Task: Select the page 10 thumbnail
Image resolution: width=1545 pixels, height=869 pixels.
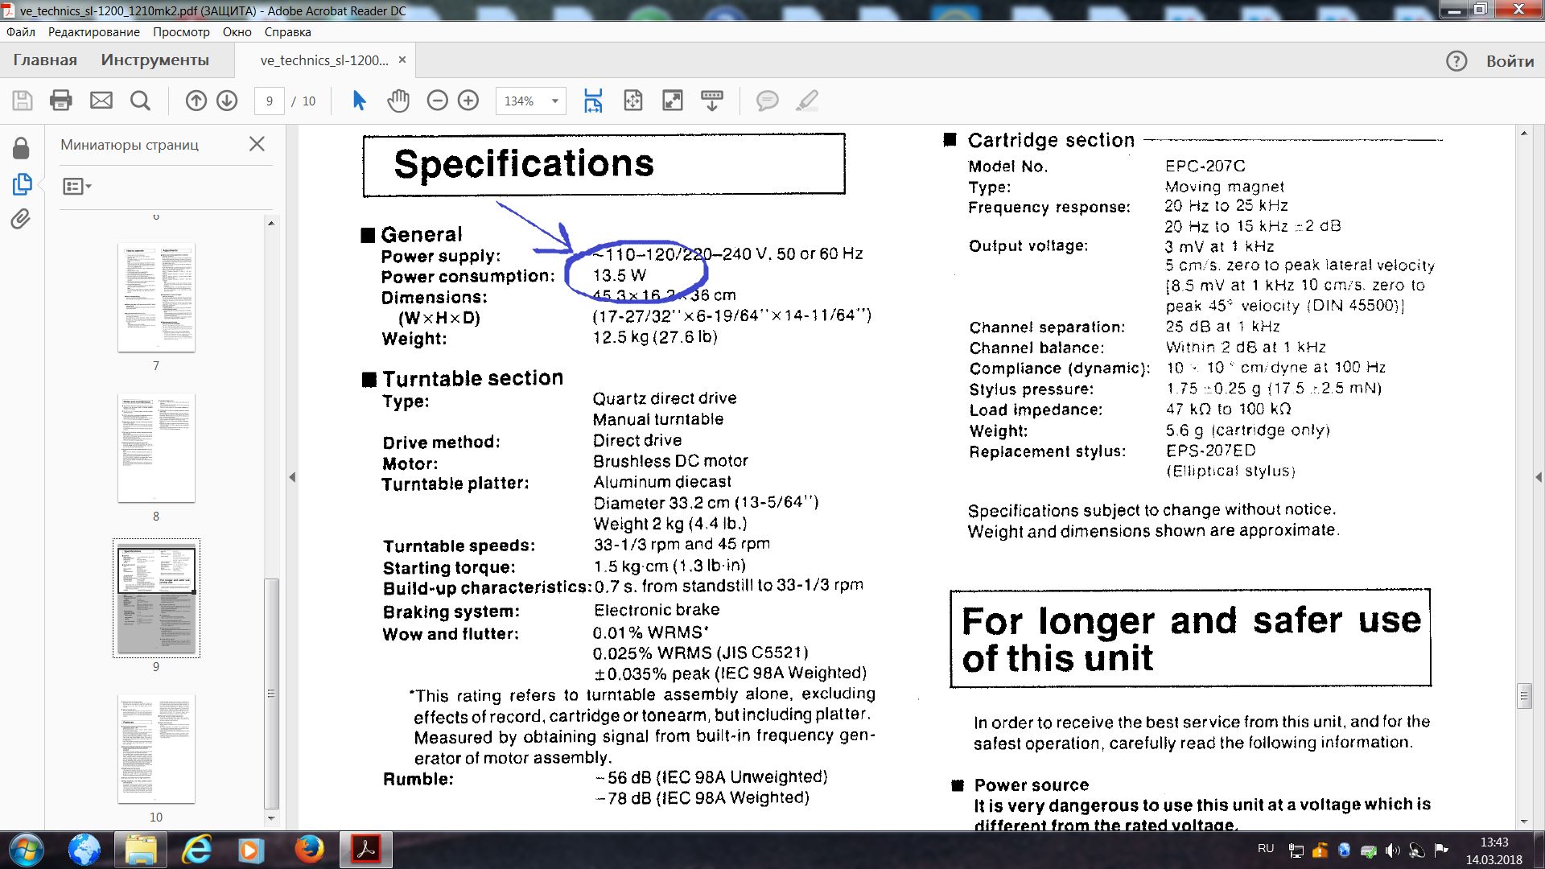Action: point(156,748)
